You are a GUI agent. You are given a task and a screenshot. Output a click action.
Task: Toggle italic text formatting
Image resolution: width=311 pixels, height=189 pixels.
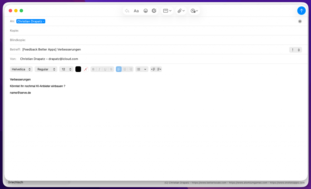tap(99, 69)
